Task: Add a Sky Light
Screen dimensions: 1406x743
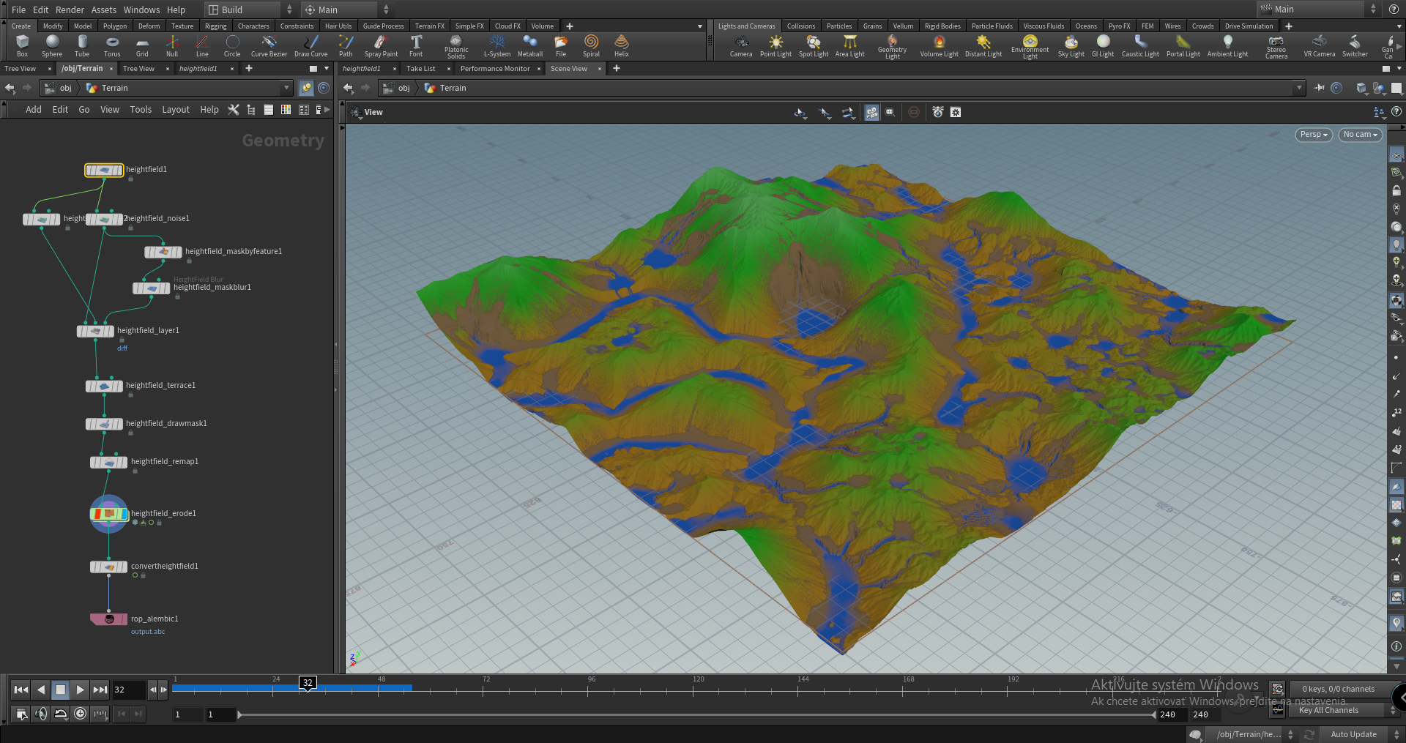Action: pos(1071,45)
